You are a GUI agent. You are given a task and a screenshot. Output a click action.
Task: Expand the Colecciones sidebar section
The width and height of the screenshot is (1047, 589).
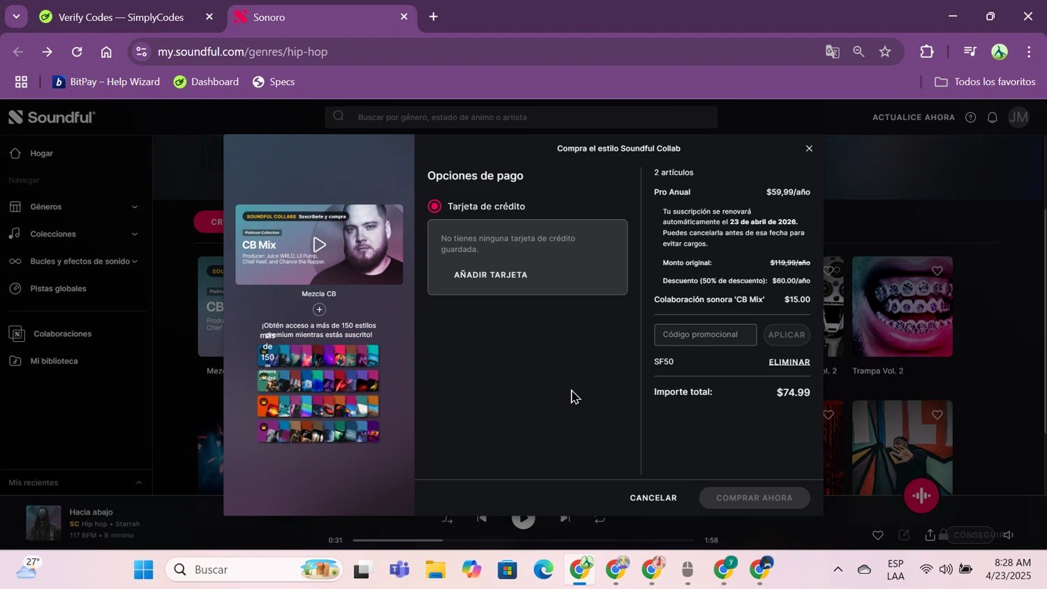[73, 234]
